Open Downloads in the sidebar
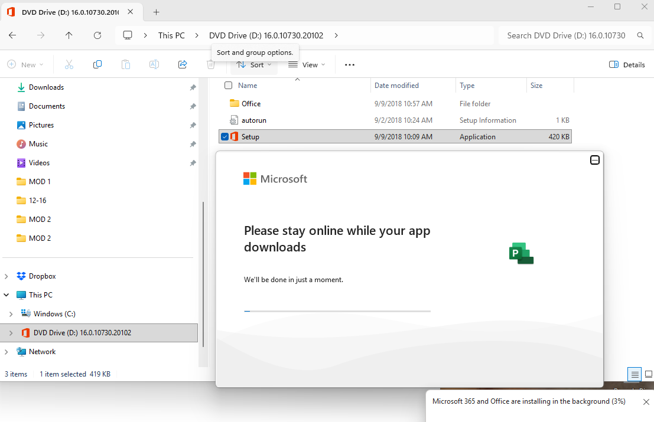The width and height of the screenshot is (654, 422). [46, 87]
